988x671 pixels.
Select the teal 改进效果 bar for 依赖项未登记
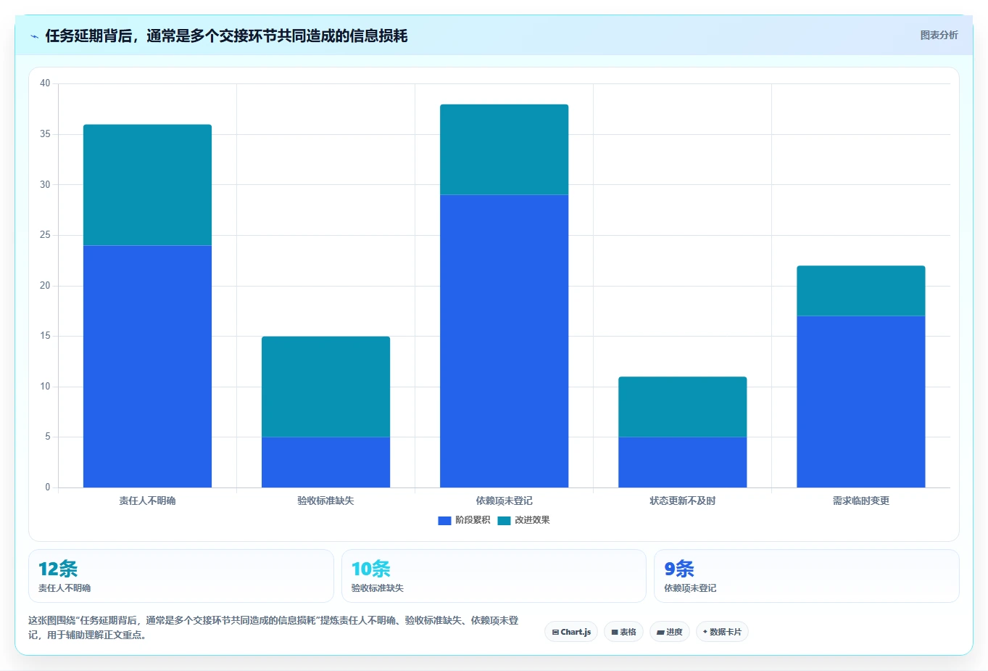click(504, 149)
